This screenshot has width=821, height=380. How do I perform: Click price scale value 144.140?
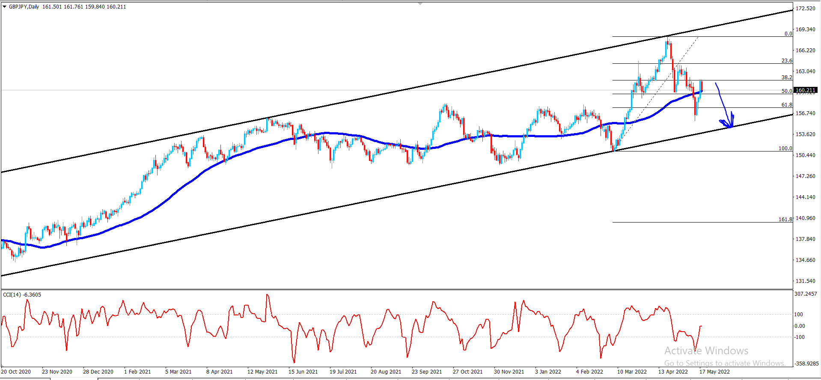coord(805,197)
